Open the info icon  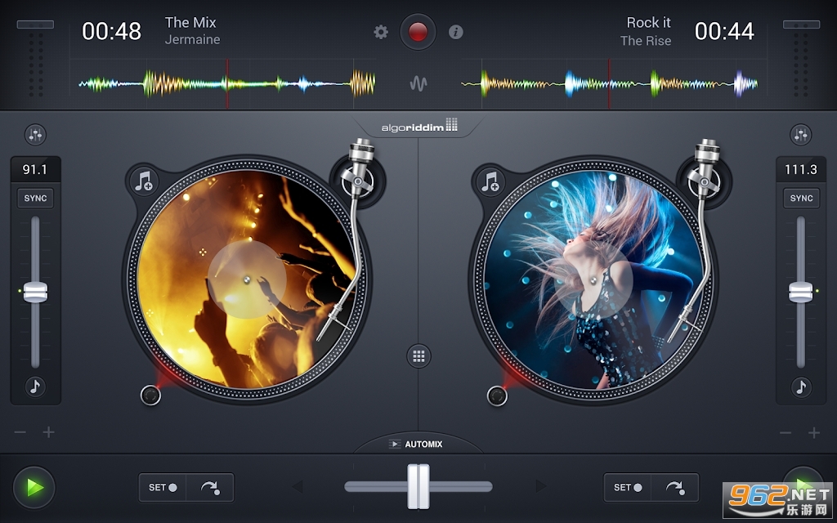pos(456,32)
